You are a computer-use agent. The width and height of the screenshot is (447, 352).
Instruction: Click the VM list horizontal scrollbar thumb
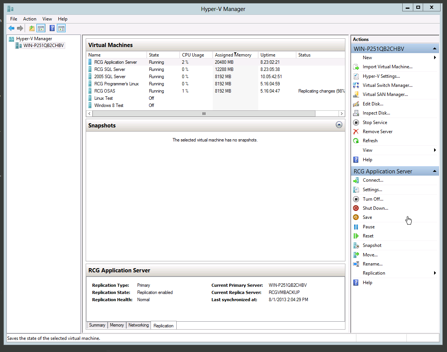[x=204, y=113]
